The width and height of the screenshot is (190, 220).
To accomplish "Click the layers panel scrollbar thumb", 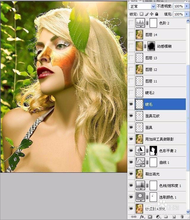I will 188,118.
